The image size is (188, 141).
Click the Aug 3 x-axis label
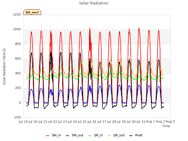click(x=170, y=122)
